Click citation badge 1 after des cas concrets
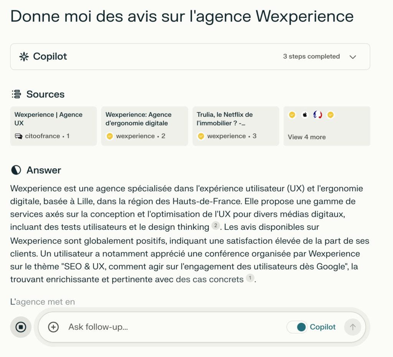The height and width of the screenshot is (357, 393). 250,279
